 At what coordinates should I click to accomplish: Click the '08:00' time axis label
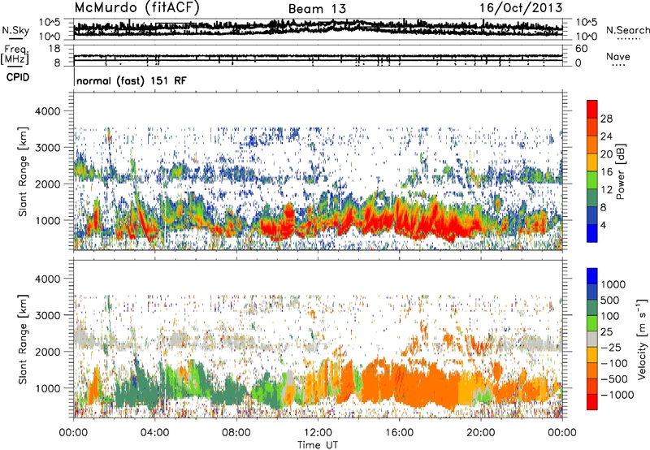pos(236,433)
